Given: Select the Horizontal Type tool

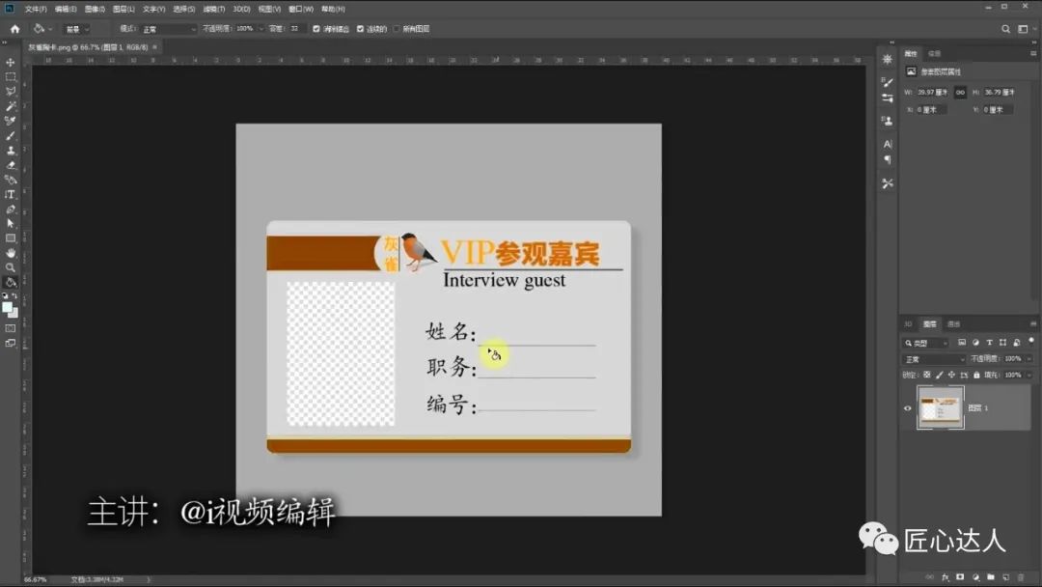Looking at the screenshot, I should pos(10,194).
